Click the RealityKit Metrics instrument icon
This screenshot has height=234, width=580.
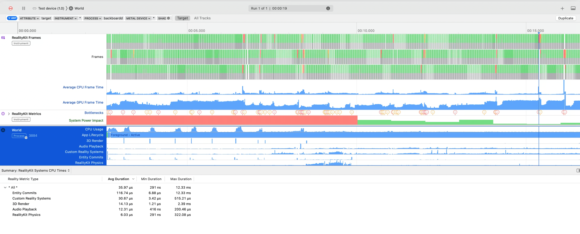(x=3, y=113)
